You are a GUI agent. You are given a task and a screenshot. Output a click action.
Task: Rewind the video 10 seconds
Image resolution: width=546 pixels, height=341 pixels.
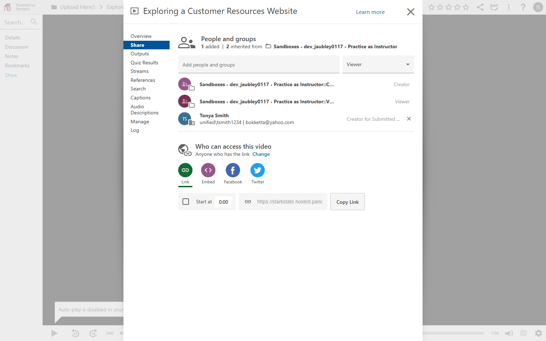pyautogui.click(x=75, y=333)
